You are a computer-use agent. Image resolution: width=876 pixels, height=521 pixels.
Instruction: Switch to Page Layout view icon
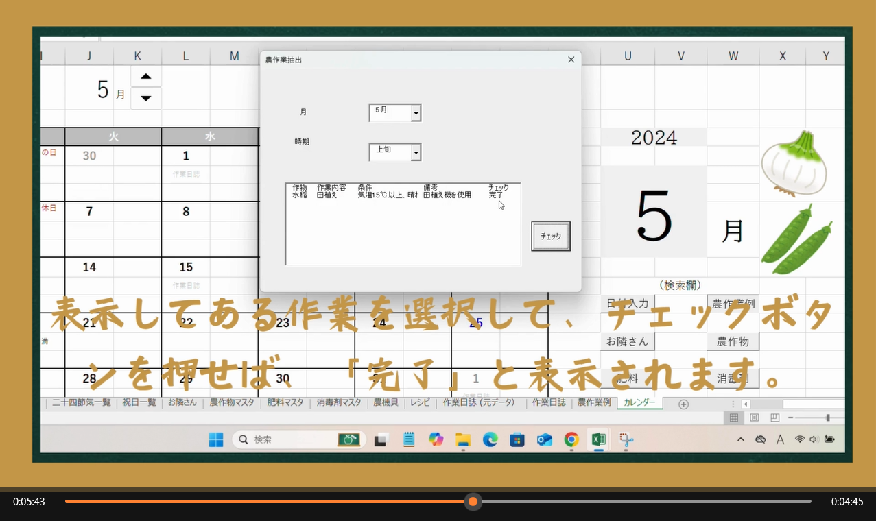point(755,417)
